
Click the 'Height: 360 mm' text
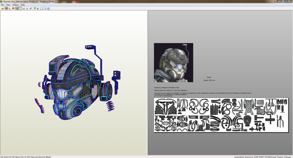209,80
